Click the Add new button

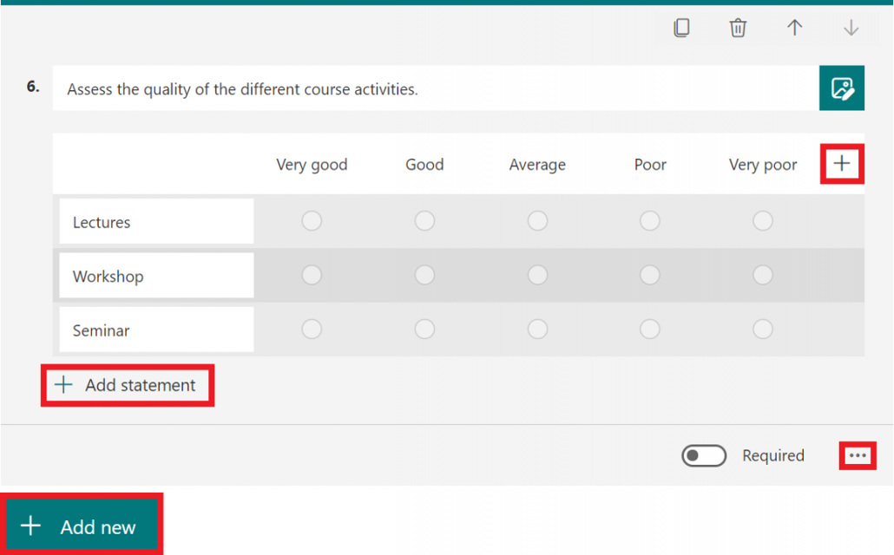(82, 525)
